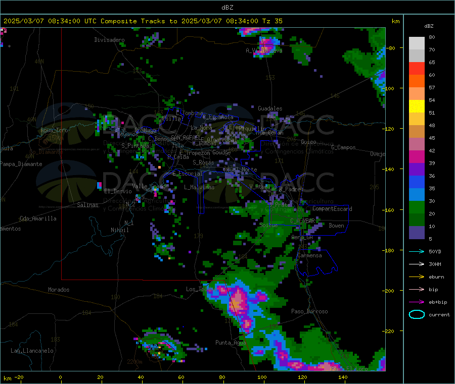This screenshot has width=455, height=384.
Task: Click the -200 km tick on right axis
Action: coord(389,291)
